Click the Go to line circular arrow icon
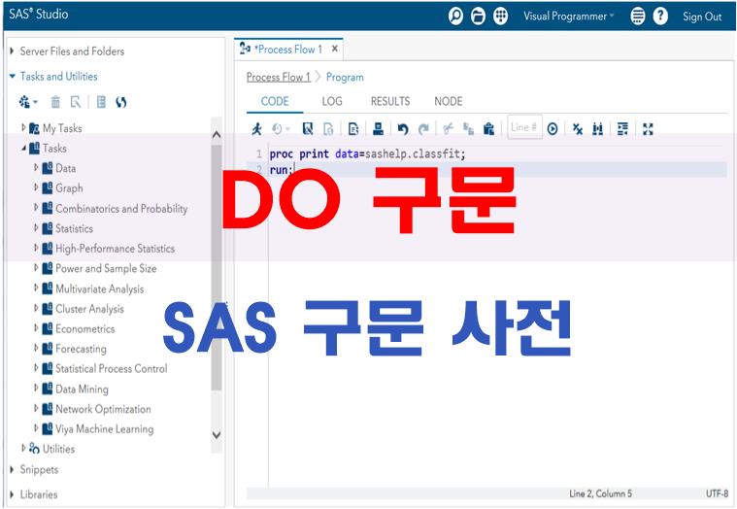 click(553, 128)
